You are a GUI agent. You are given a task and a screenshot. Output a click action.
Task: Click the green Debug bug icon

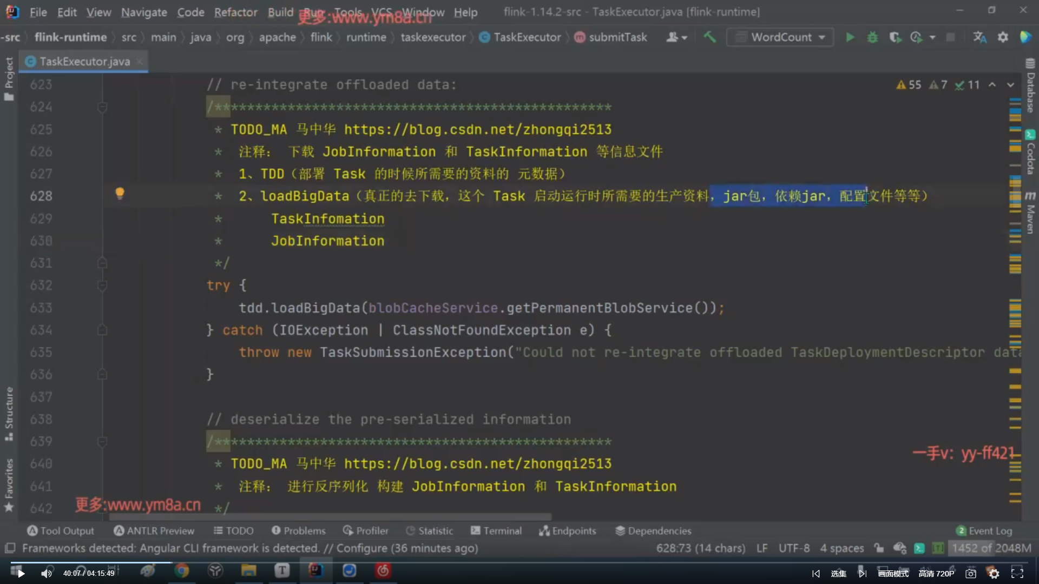coord(872,37)
